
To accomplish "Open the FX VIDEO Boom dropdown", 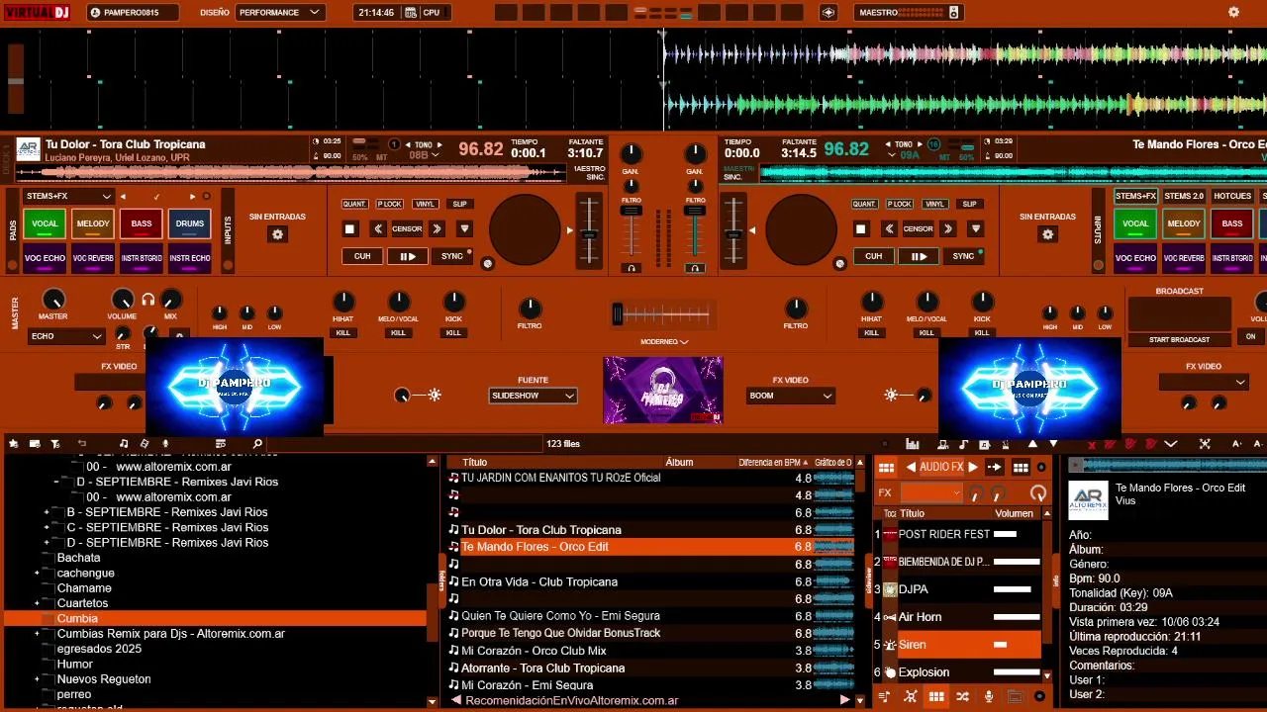I will click(x=792, y=396).
